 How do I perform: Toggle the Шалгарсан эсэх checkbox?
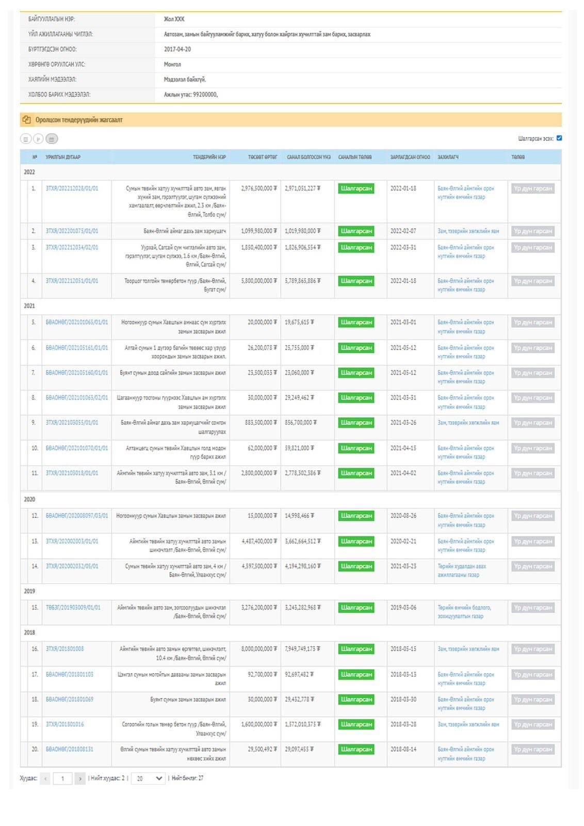pyautogui.click(x=559, y=138)
